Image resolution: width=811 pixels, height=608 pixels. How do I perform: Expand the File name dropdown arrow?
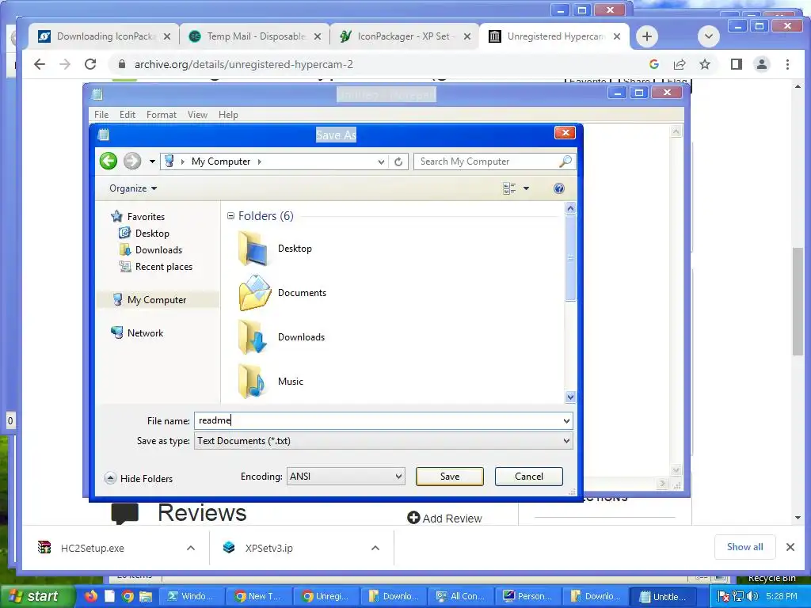(x=566, y=421)
